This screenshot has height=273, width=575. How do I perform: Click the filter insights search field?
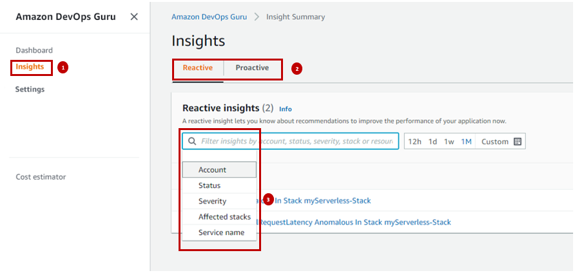tap(291, 141)
